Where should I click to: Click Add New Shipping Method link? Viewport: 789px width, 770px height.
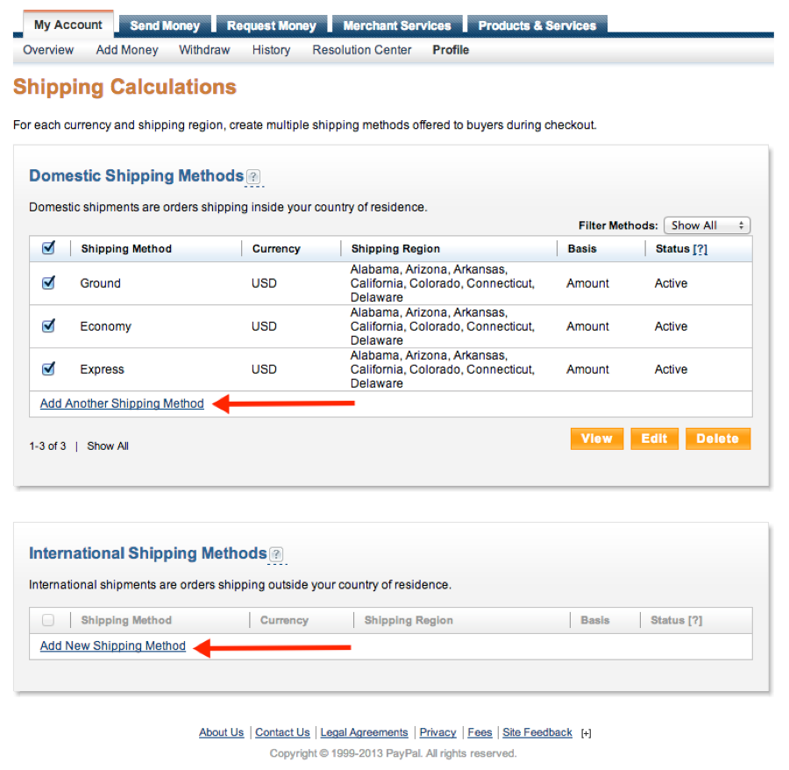point(113,645)
